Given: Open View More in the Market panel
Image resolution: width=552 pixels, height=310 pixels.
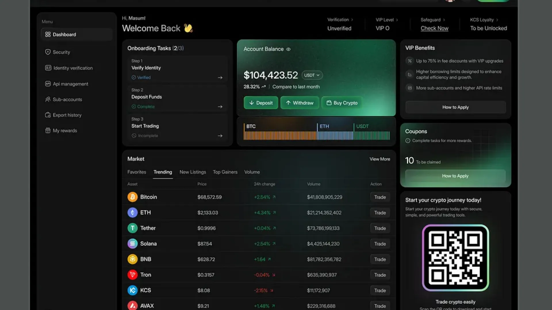Looking at the screenshot, I should click(x=380, y=159).
